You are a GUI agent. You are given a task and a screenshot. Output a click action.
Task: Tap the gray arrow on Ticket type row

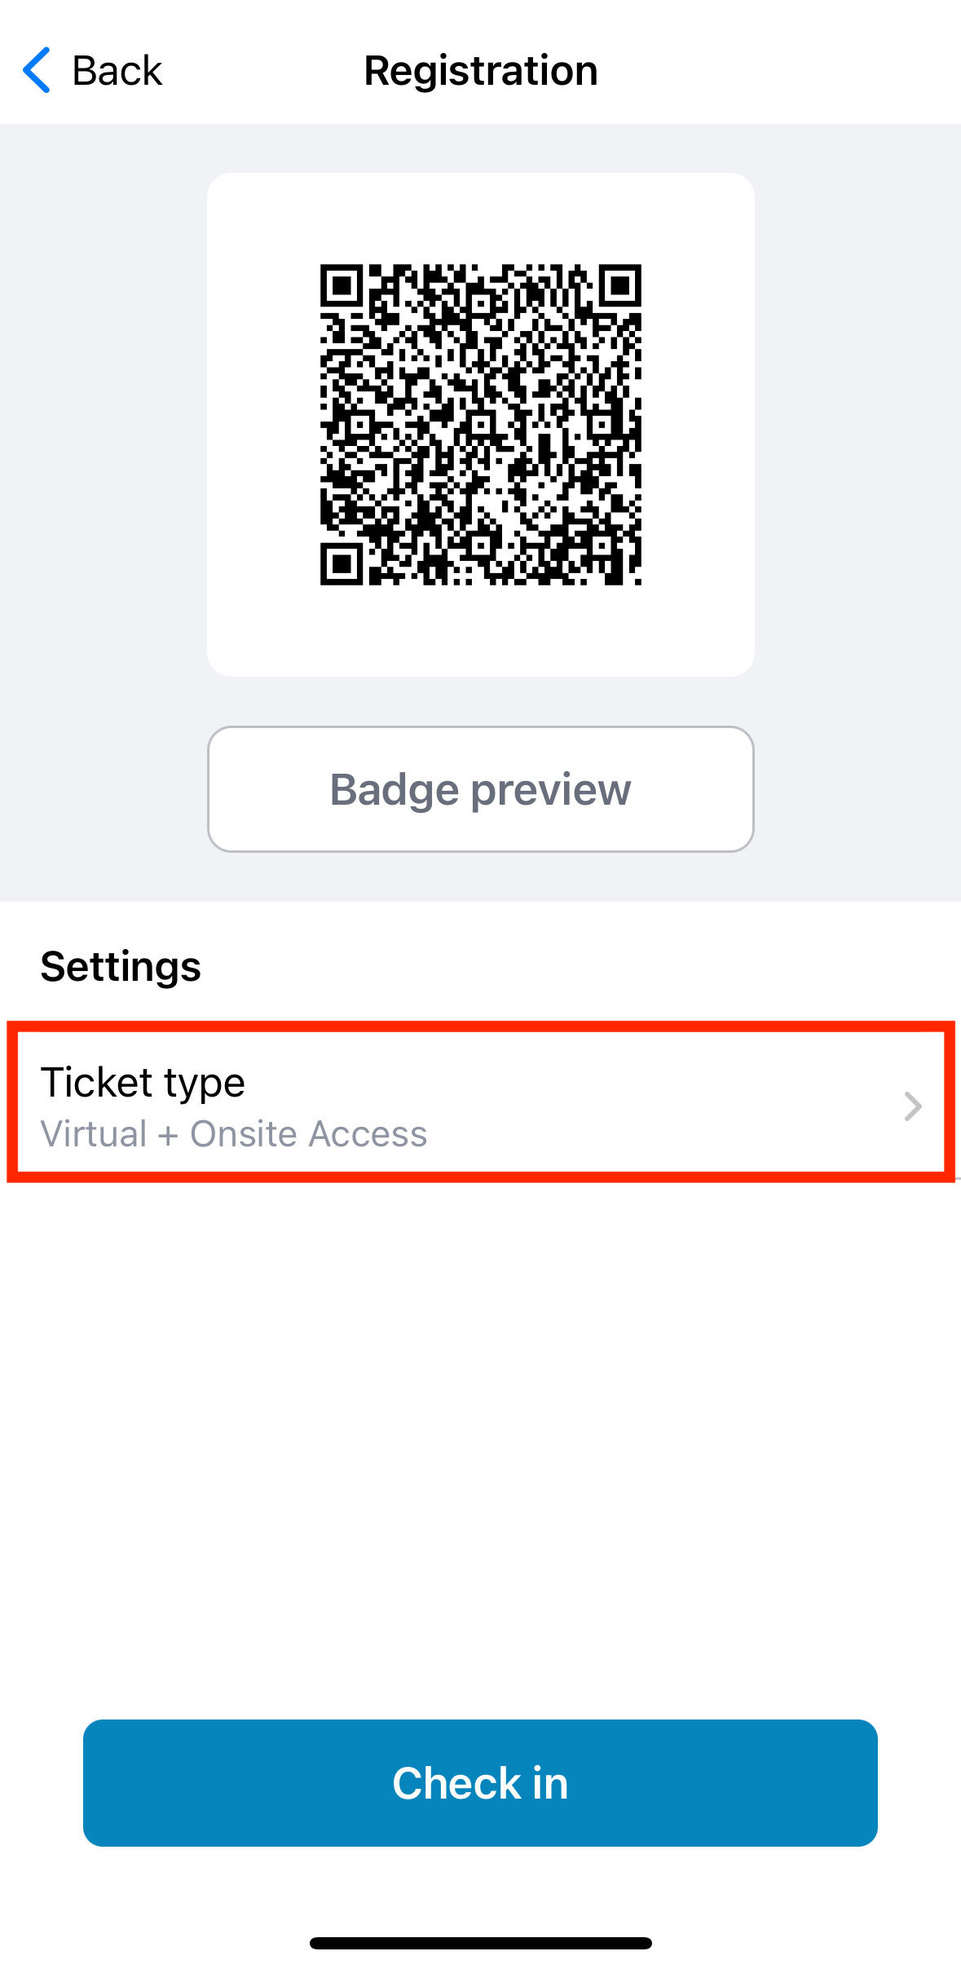(913, 1106)
